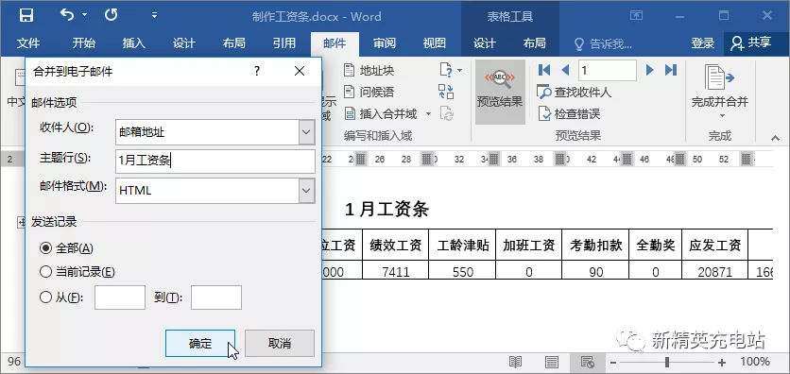This screenshot has height=374, width=790.
Task: Switch to read mode view icon
Action: pyautogui.click(x=515, y=362)
